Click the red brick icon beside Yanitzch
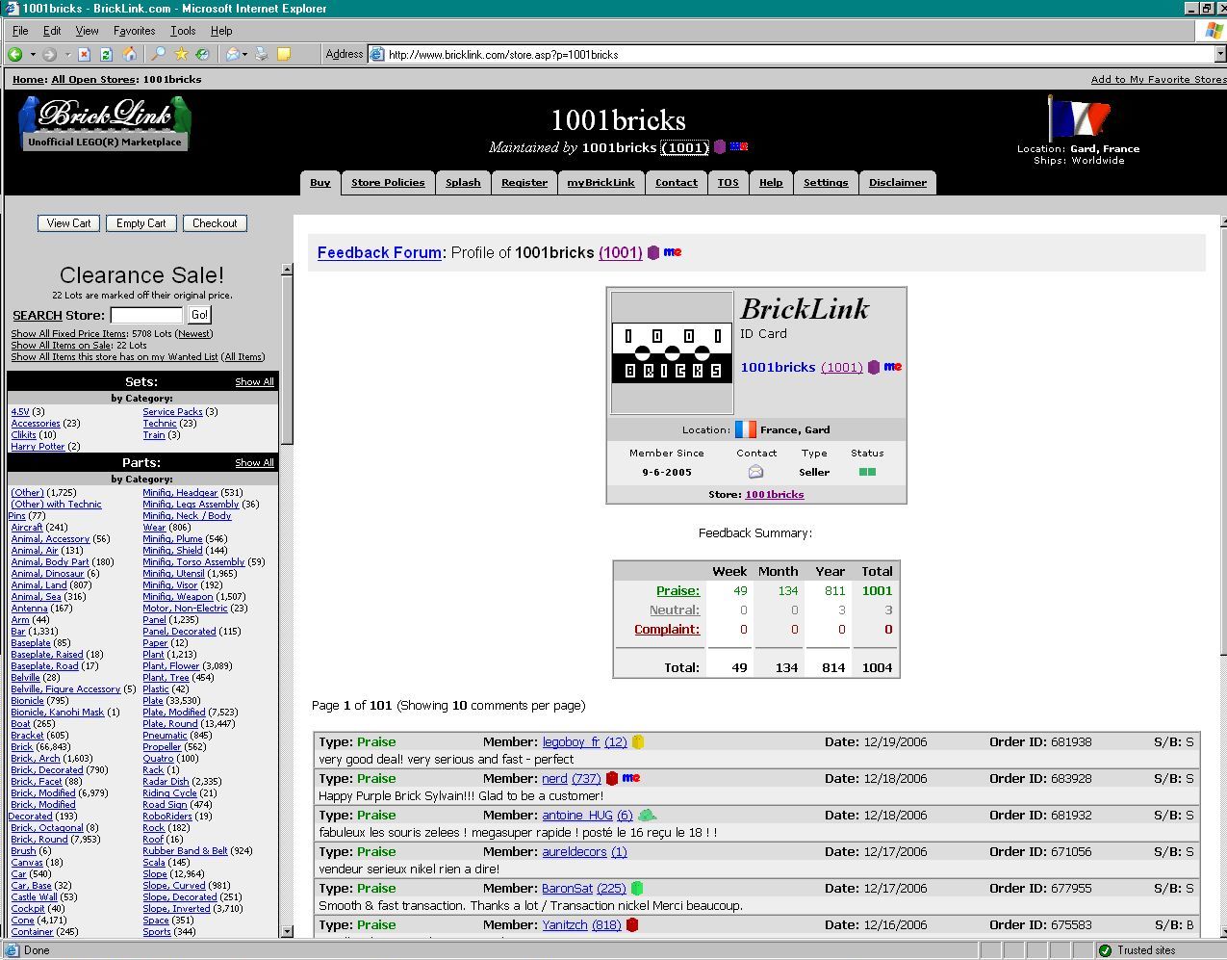Screen dimensions: 1227x960 [x=631, y=924]
